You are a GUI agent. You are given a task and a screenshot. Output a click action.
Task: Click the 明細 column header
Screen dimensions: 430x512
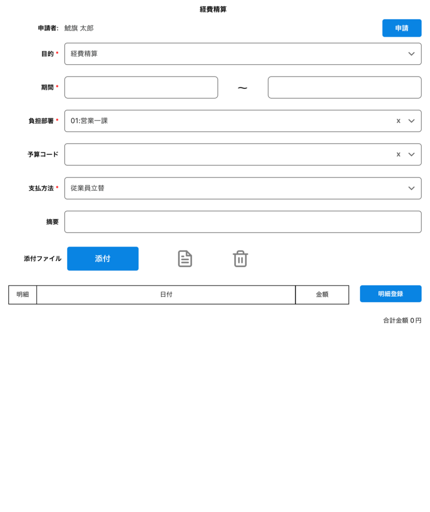[x=23, y=295]
